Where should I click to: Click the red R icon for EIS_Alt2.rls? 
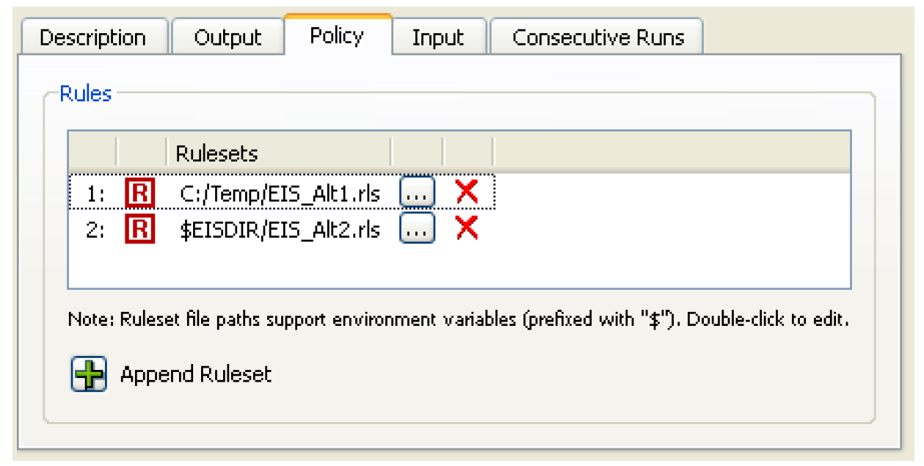coord(140,230)
